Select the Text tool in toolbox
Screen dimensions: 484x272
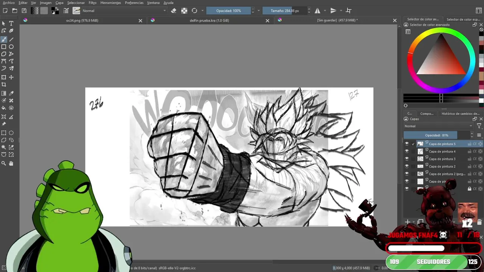point(11,23)
